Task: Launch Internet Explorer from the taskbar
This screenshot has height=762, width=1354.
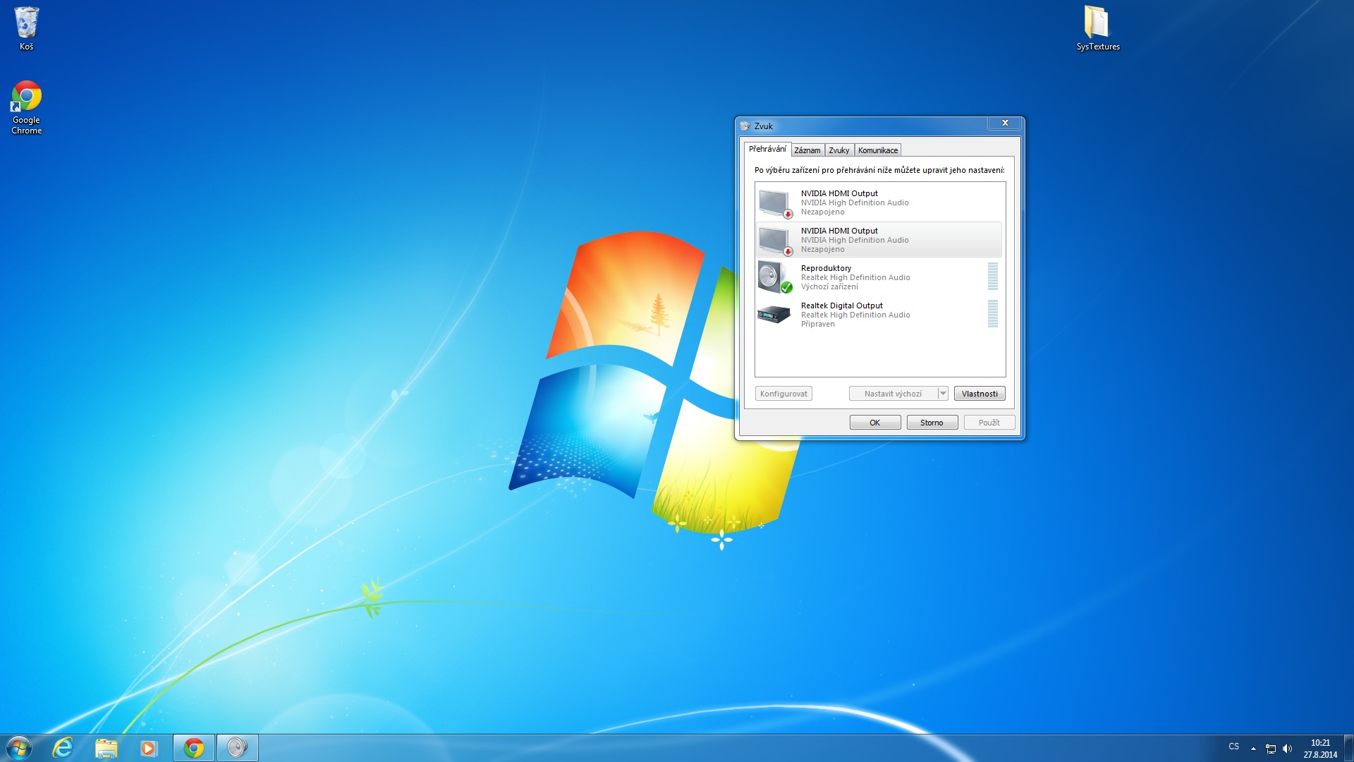Action: pos(63,748)
